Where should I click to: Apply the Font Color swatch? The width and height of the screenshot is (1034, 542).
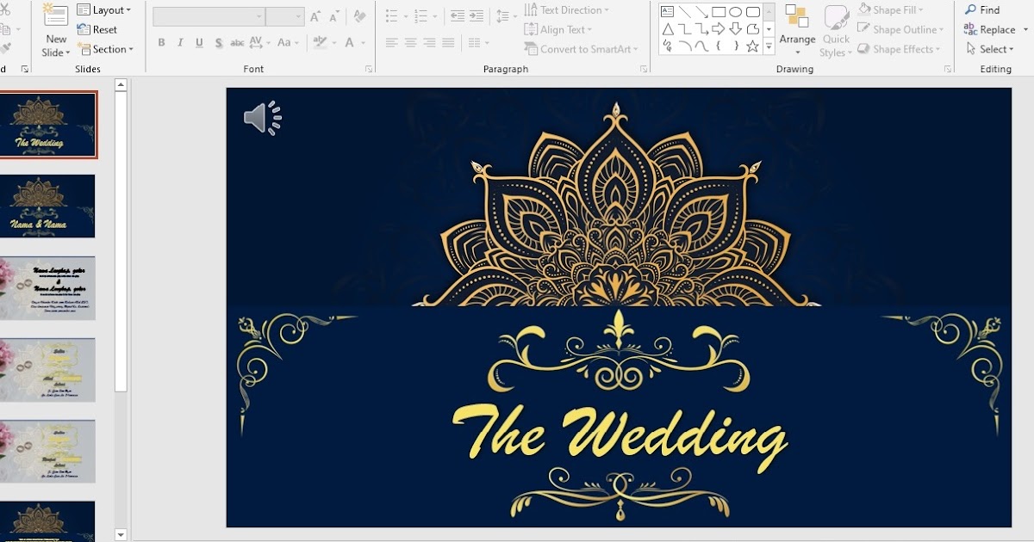[x=348, y=41]
